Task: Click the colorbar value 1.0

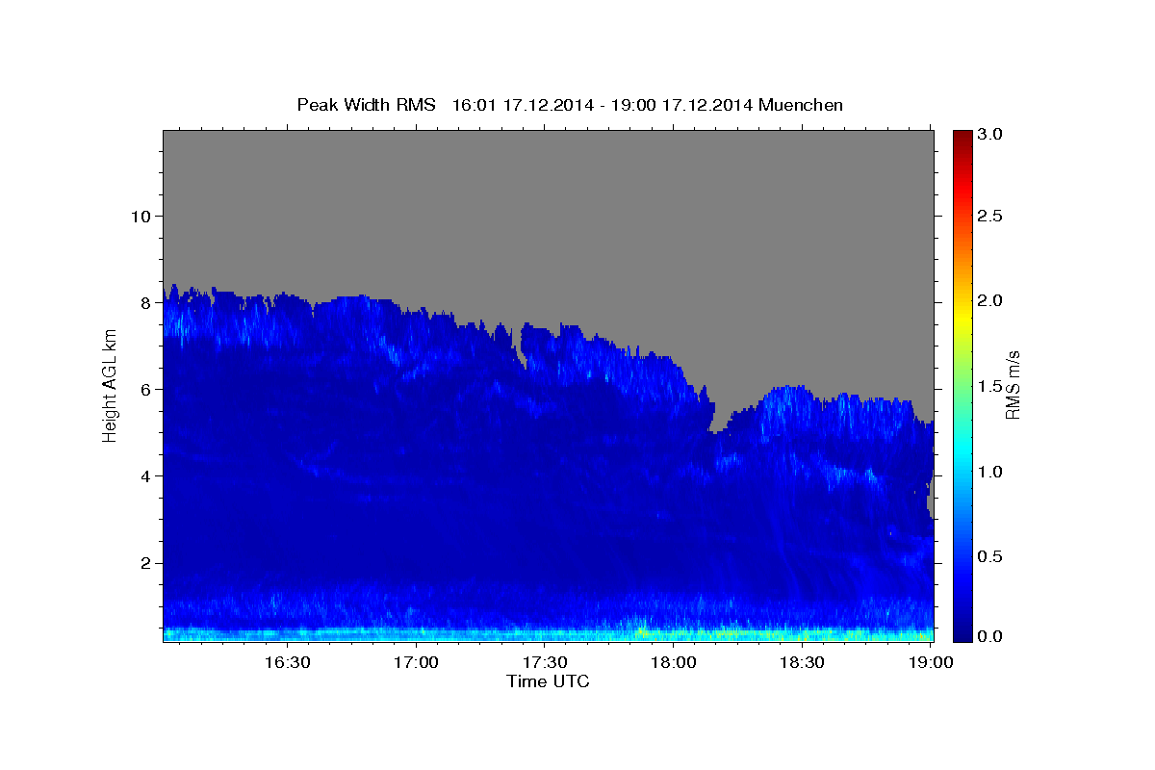Action: tap(991, 472)
